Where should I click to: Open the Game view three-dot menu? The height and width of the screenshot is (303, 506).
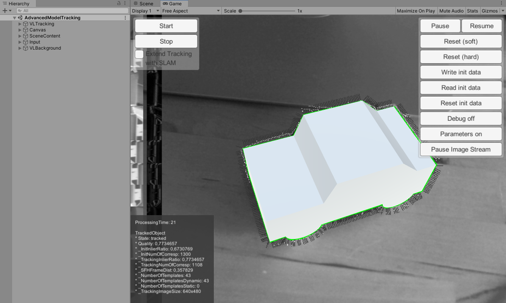point(502,3)
